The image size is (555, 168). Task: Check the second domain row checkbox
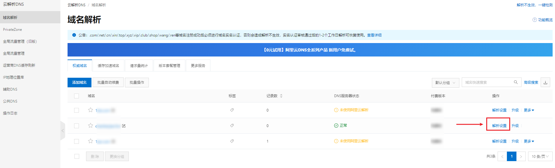77,126
